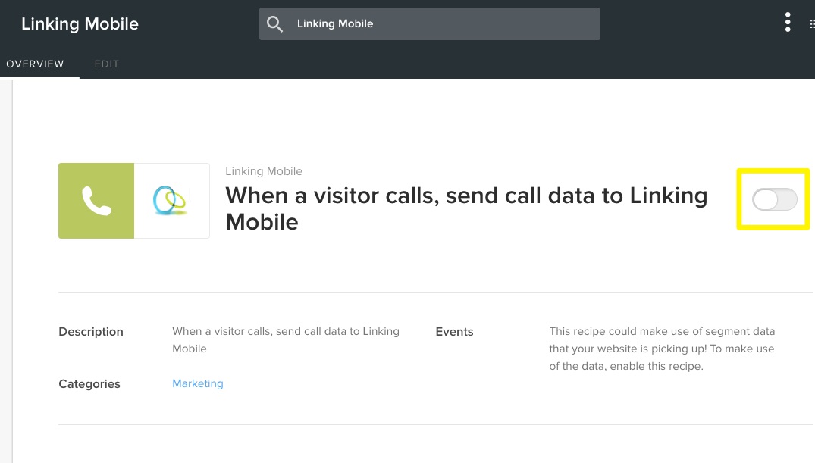This screenshot has height=463, width=815.
Task: Open the Marketing category link
Action: click(x=197, y=383)
